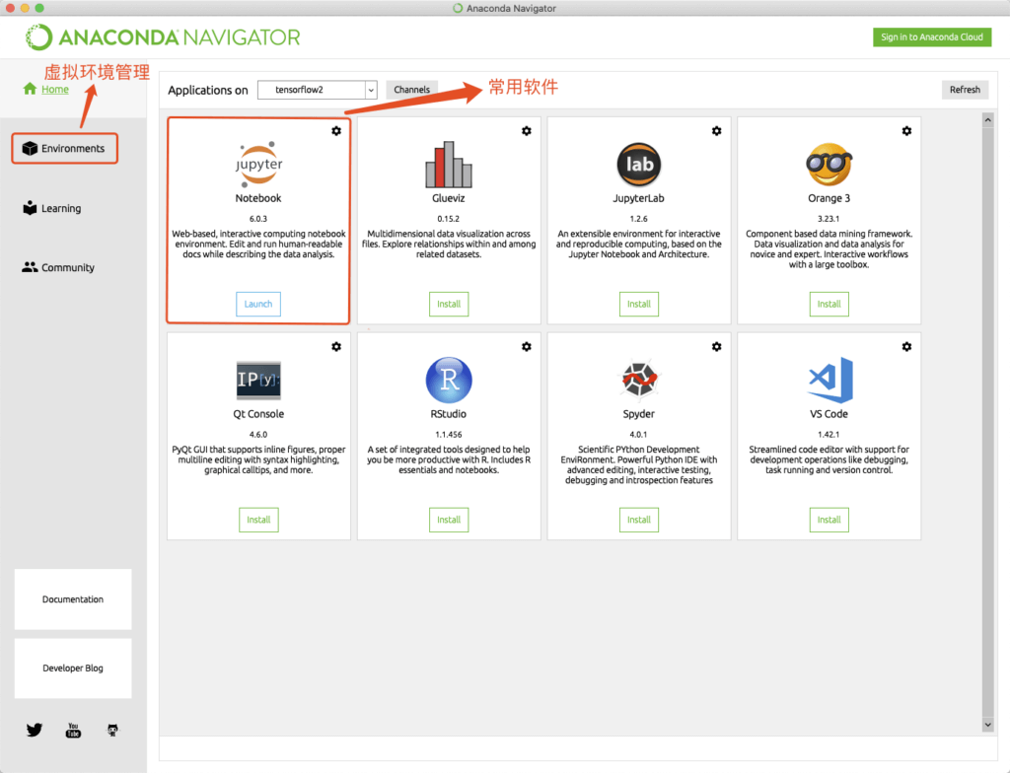Click the scrollbar up arrow
The image size is (1010, 773).
tap(988, 120)
